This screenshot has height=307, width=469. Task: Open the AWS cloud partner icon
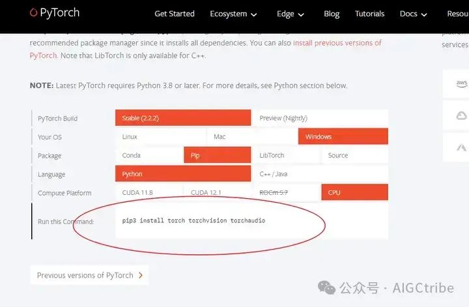coord(461,83)
